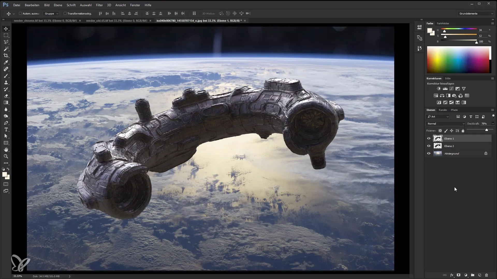Toggle lock transparent pixels
Screen dimensions: 497x279
[440, 131]
